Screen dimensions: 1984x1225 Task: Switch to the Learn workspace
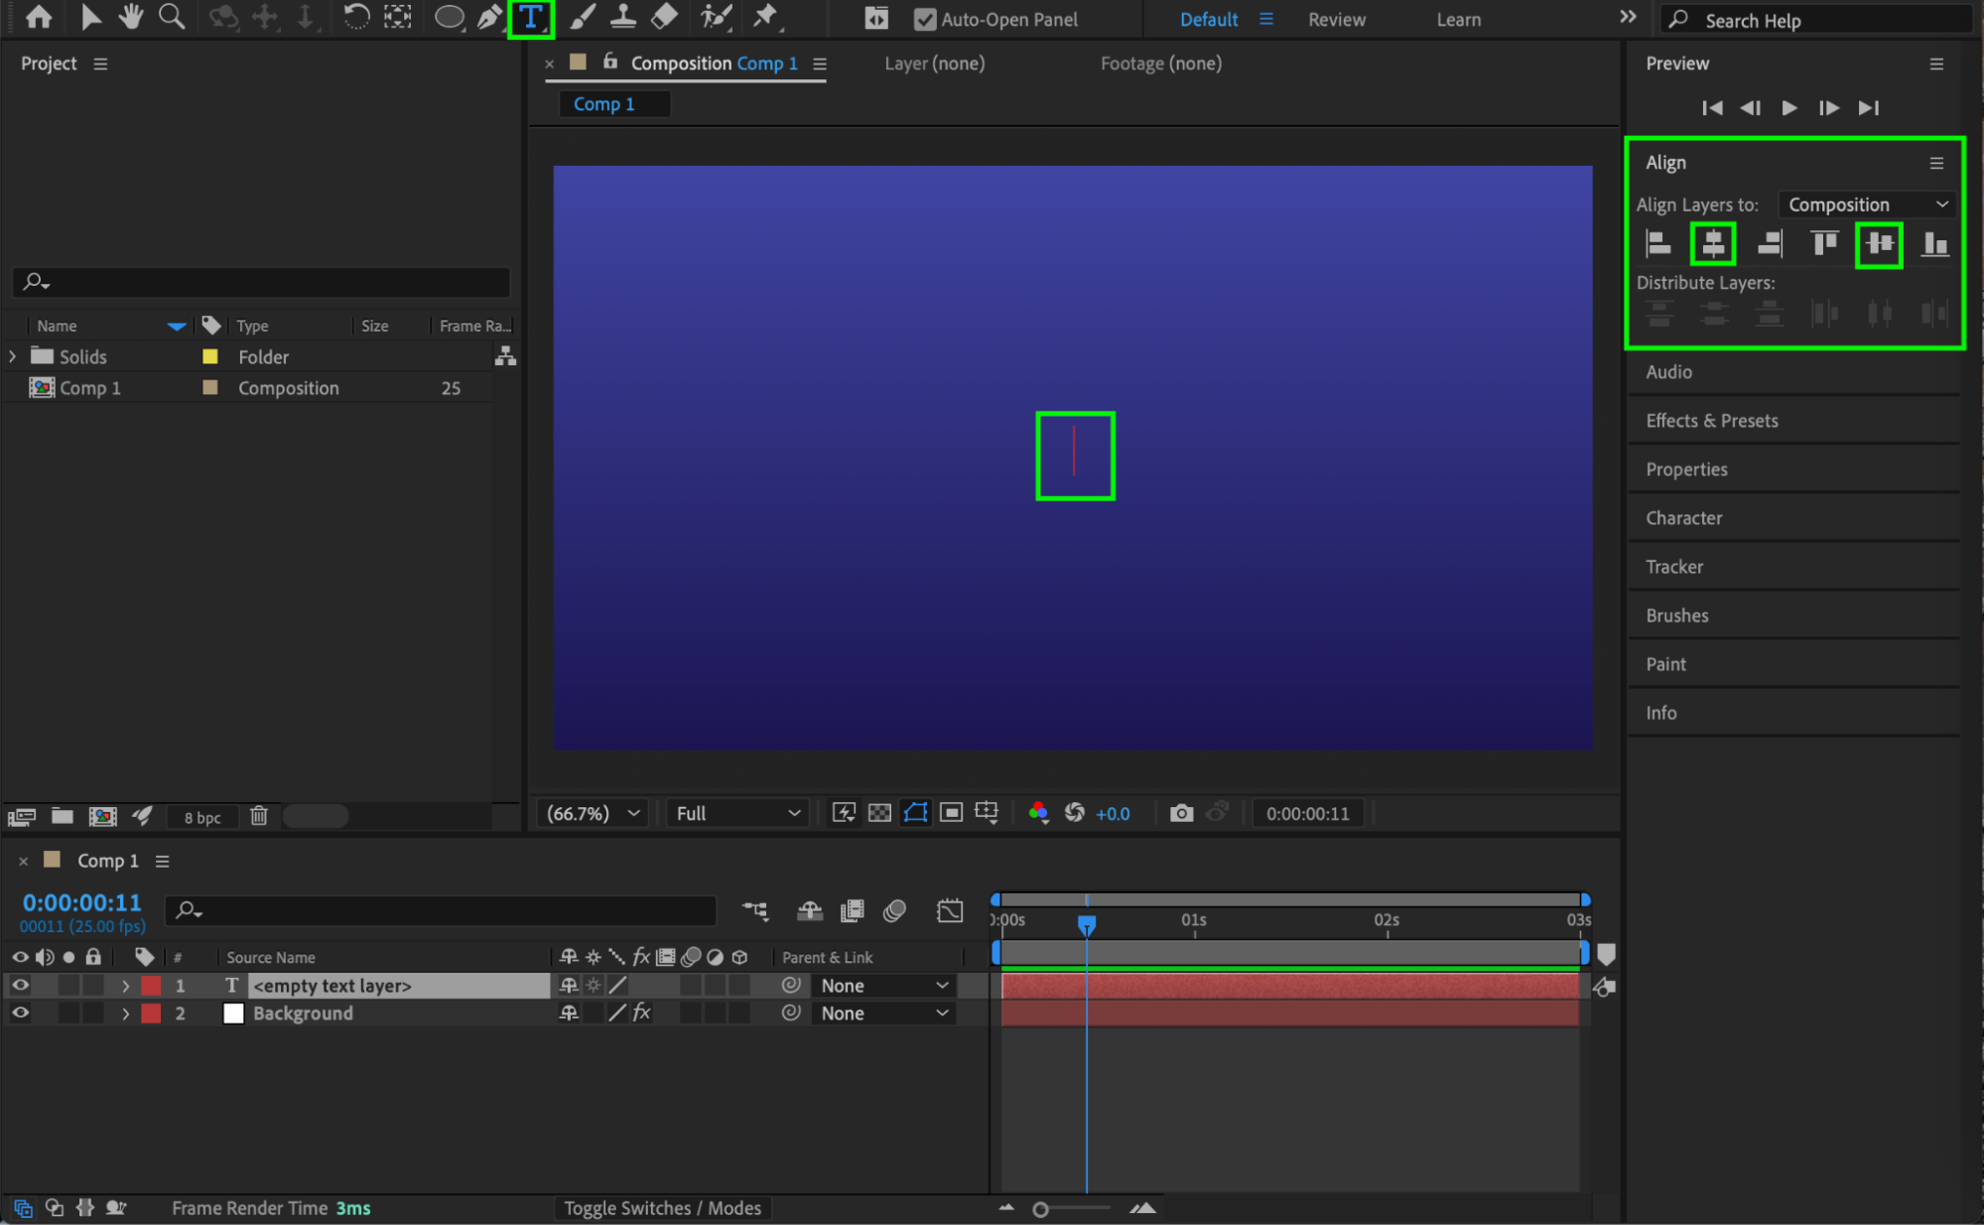(1458, 19)
